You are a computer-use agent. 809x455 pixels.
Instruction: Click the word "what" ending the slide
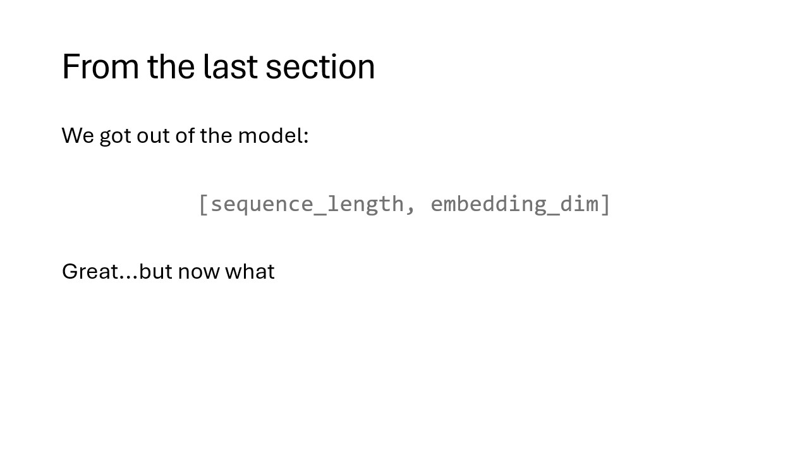pos(250,271)
